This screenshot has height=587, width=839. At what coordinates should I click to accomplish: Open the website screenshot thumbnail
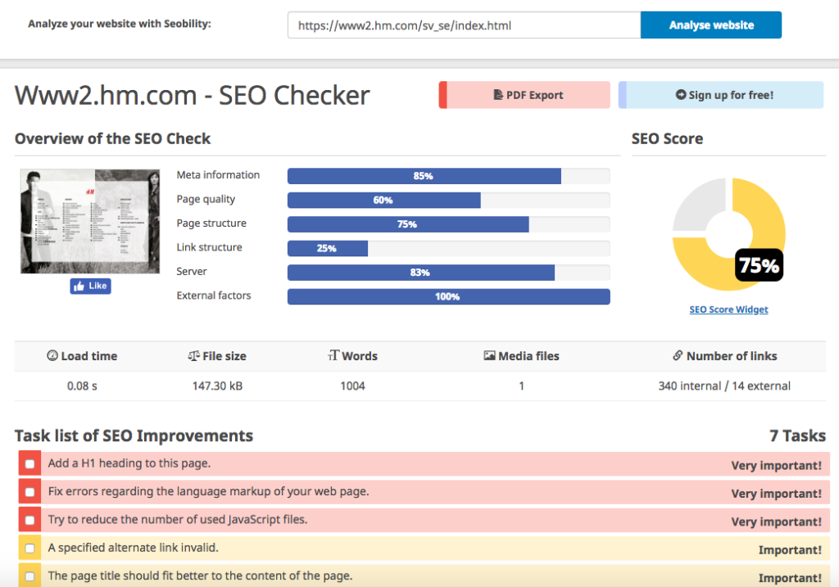point(90,221)
